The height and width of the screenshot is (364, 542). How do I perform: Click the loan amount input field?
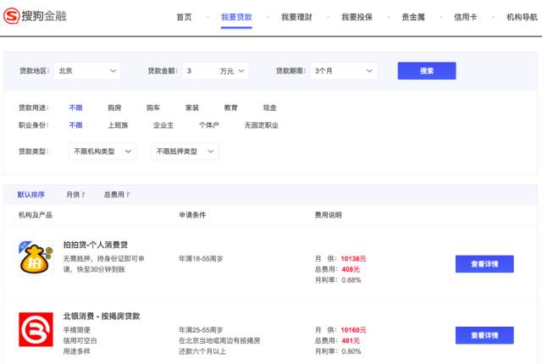[199, 71]
